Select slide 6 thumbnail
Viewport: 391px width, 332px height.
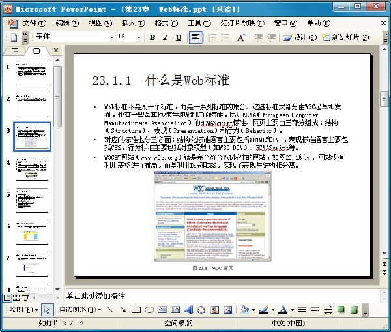pyautogui.click(x=32, y=232)
